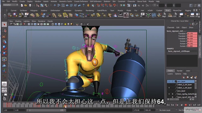Go to end of playback range

pyautogui.click(x=199, y=105)
